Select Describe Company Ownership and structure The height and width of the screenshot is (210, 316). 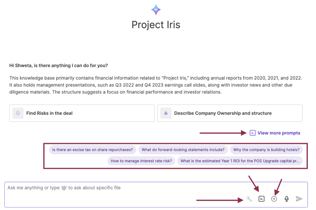[230, 113]
